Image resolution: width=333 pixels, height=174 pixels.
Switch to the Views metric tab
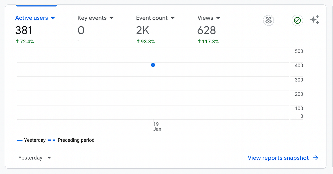pos(205,18)
